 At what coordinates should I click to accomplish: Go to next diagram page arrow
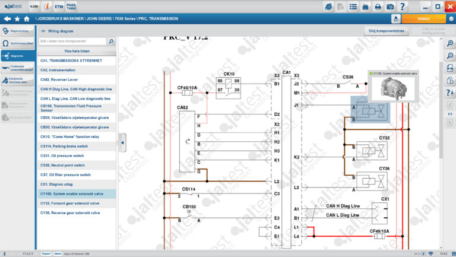point(450,123)
